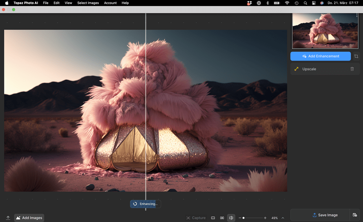Expand the zoom percentage chevron menu

coord(283,218)
